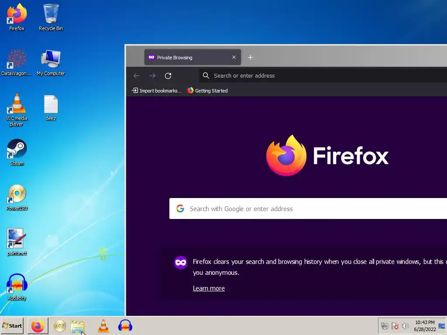This screenshot has height=335, width=447.
Task: Launch PowerISO from the taskbar
Action: tap(59, 326)
